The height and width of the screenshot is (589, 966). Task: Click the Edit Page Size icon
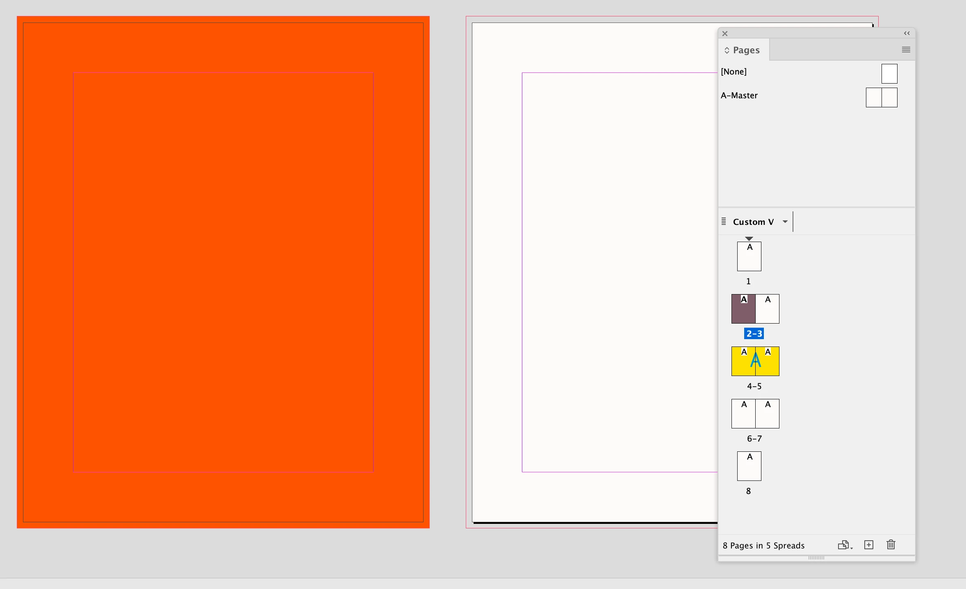[844, 545]
